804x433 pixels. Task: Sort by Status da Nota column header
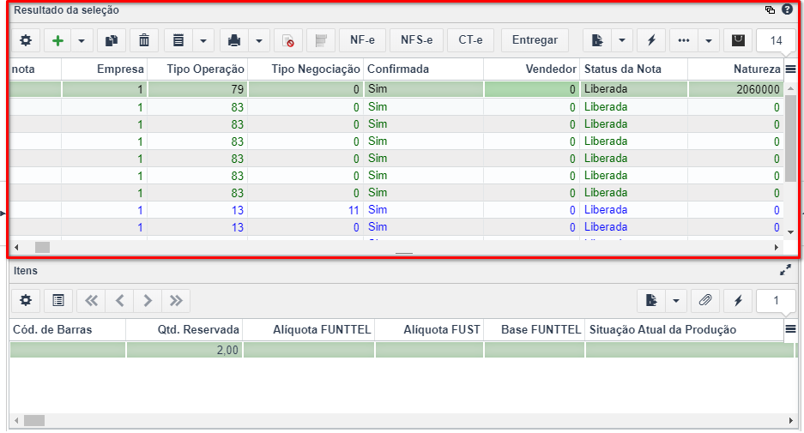pos(634,69)
